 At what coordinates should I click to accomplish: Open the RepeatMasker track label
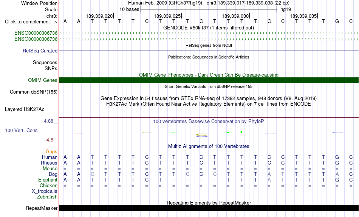(42, 208)
